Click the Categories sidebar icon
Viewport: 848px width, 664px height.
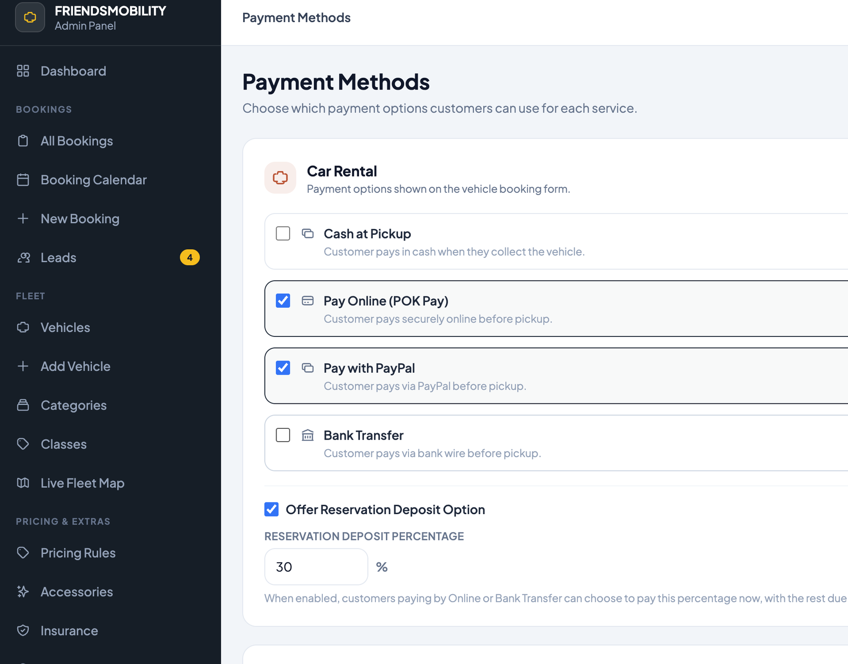point(23,405)
